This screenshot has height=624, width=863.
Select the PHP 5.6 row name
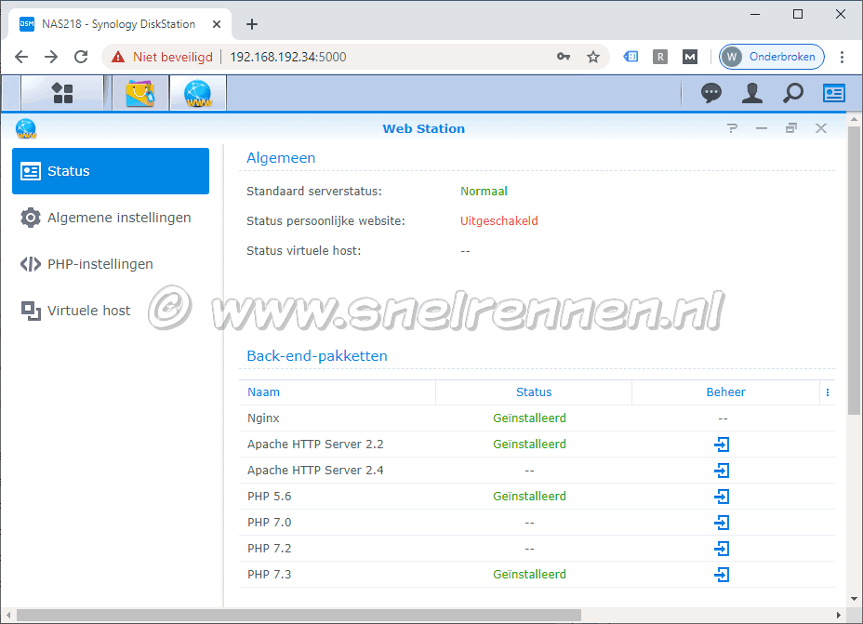pyautogui.click(x=269, y=497)
